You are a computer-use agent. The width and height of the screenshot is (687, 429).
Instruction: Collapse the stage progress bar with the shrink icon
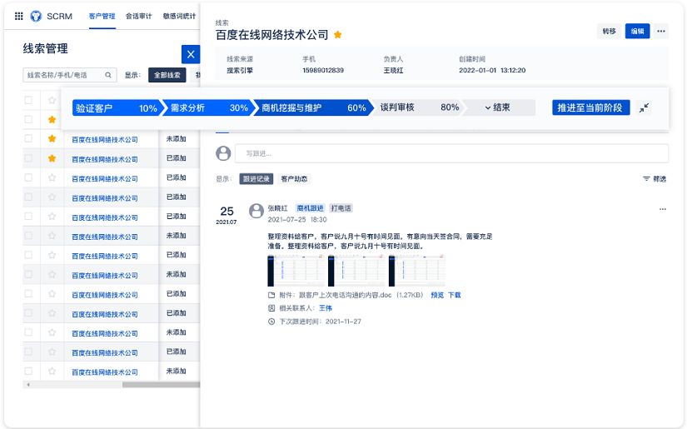(x=645, y=108)
